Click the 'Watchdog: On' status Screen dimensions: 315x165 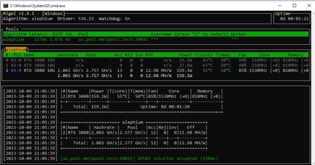click(114, 19)
